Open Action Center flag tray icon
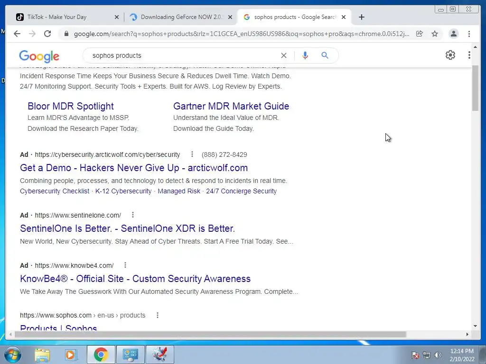 pyautogui.click(x=415, y=355)
